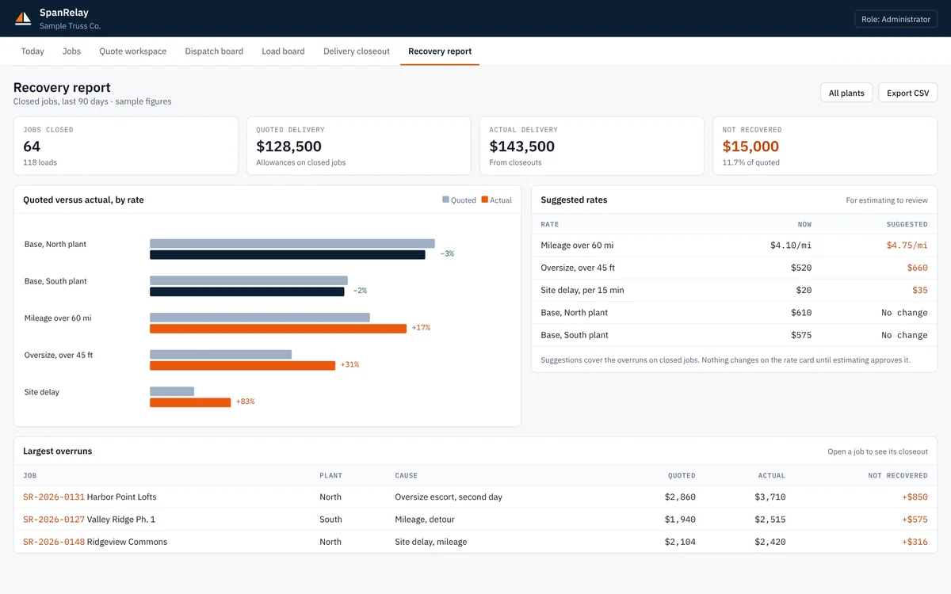Viewport: 951px width, 594px height.
Task: Click the orange Actual legend swatch
Action: coord(485,200)
